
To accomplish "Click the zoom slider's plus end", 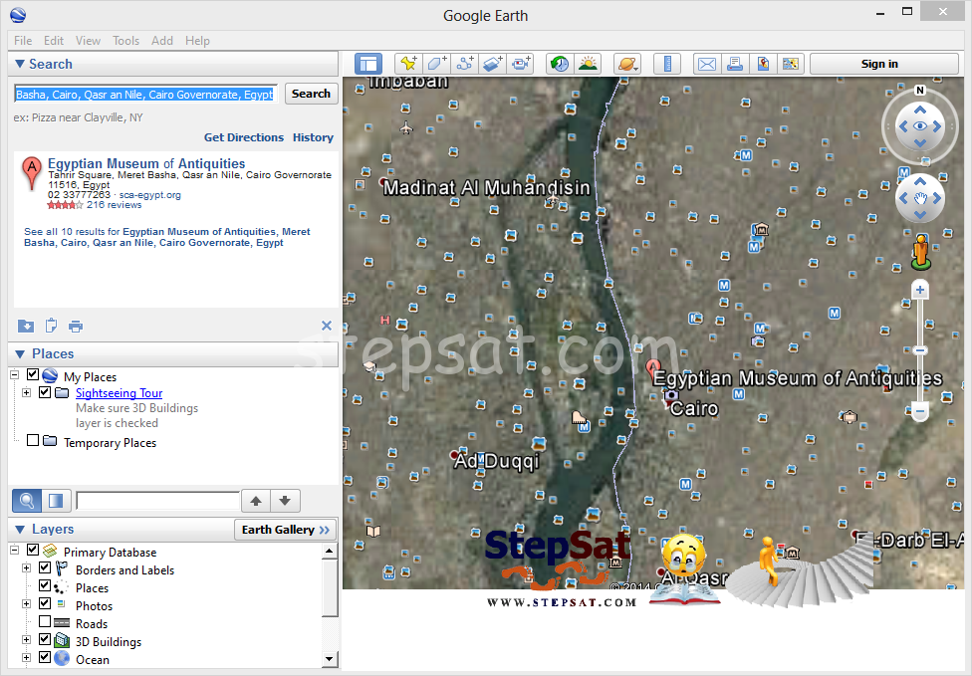I will click(x=920, y=291).
